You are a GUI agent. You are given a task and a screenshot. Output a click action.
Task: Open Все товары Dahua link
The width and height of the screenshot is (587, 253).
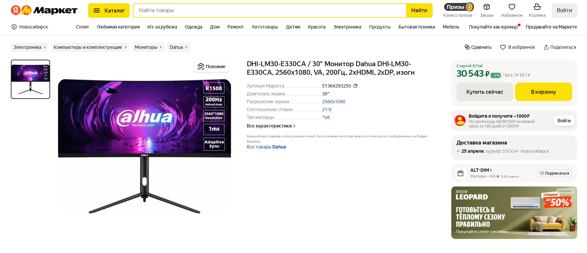266,147
